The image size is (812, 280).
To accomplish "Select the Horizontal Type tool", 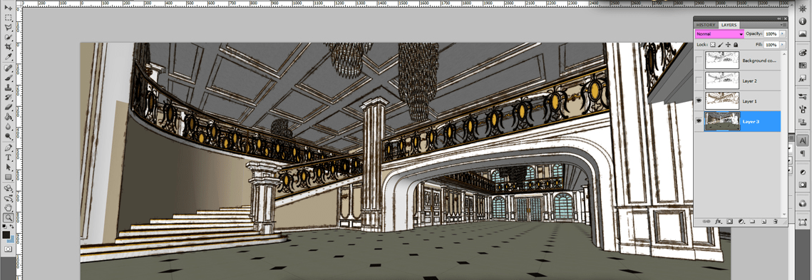I will pos(9,157).
